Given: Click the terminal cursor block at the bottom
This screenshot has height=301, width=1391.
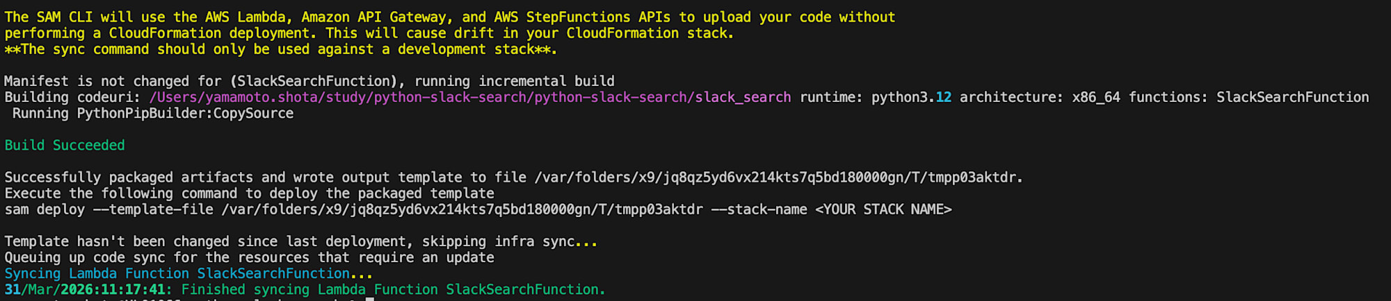Looking at the screenshot, I should [x=370, y=299].
